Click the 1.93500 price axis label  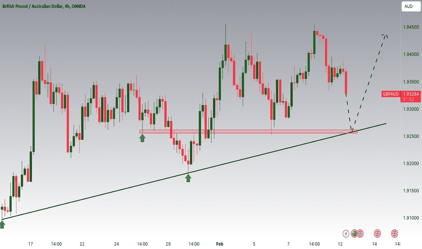click(411, 82)
